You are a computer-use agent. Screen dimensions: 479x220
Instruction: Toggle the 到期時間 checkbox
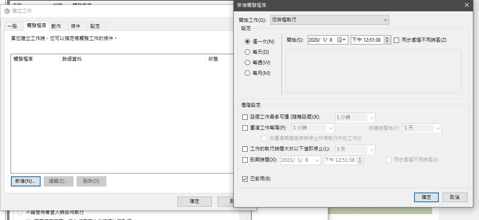[245, 160]
